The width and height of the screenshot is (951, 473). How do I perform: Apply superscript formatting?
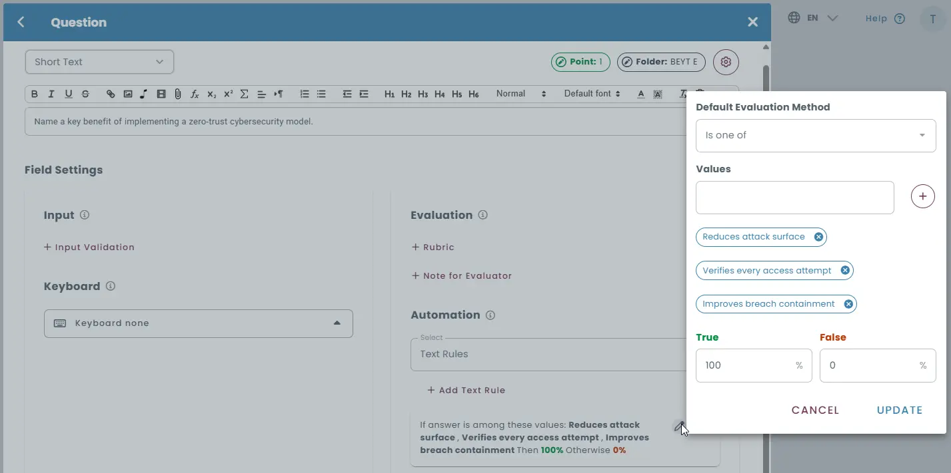[x=227, y=94]
